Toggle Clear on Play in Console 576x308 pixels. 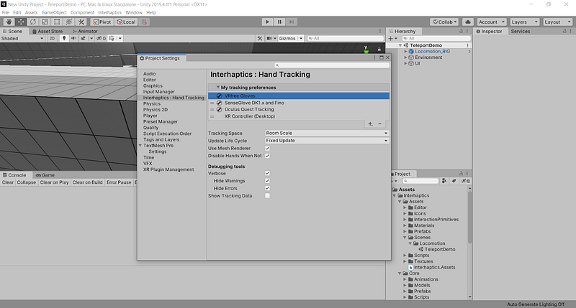coord(55,182)
